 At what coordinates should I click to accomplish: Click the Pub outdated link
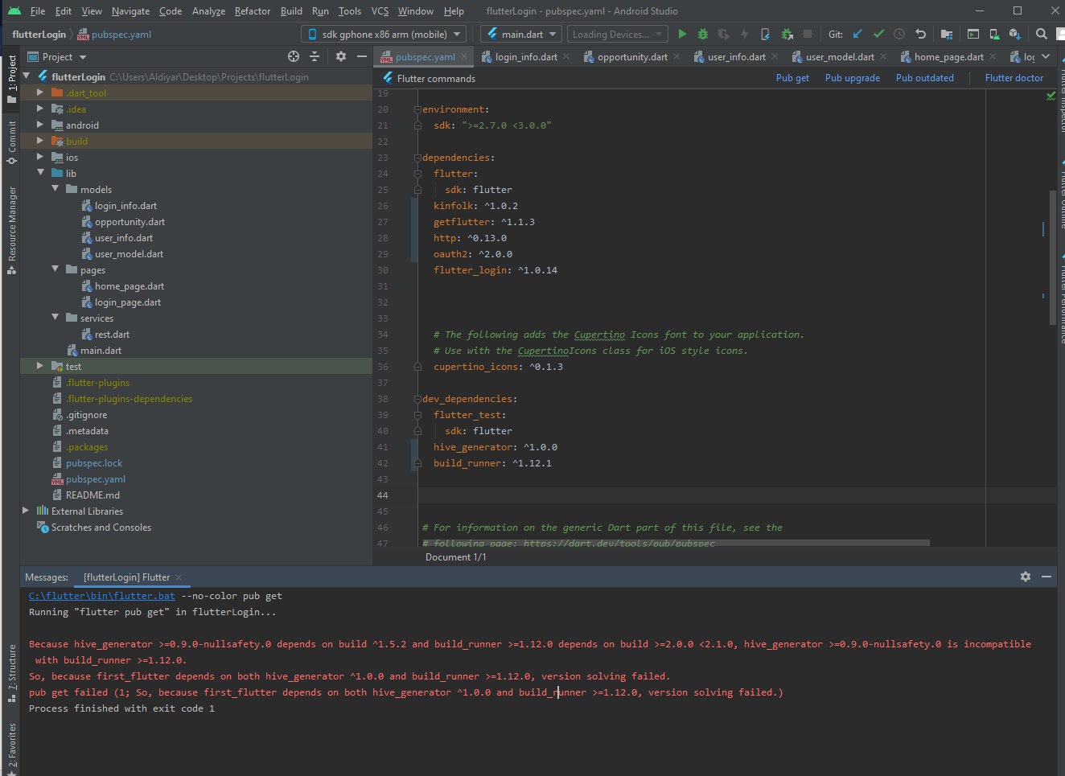[x=925, y=78]
